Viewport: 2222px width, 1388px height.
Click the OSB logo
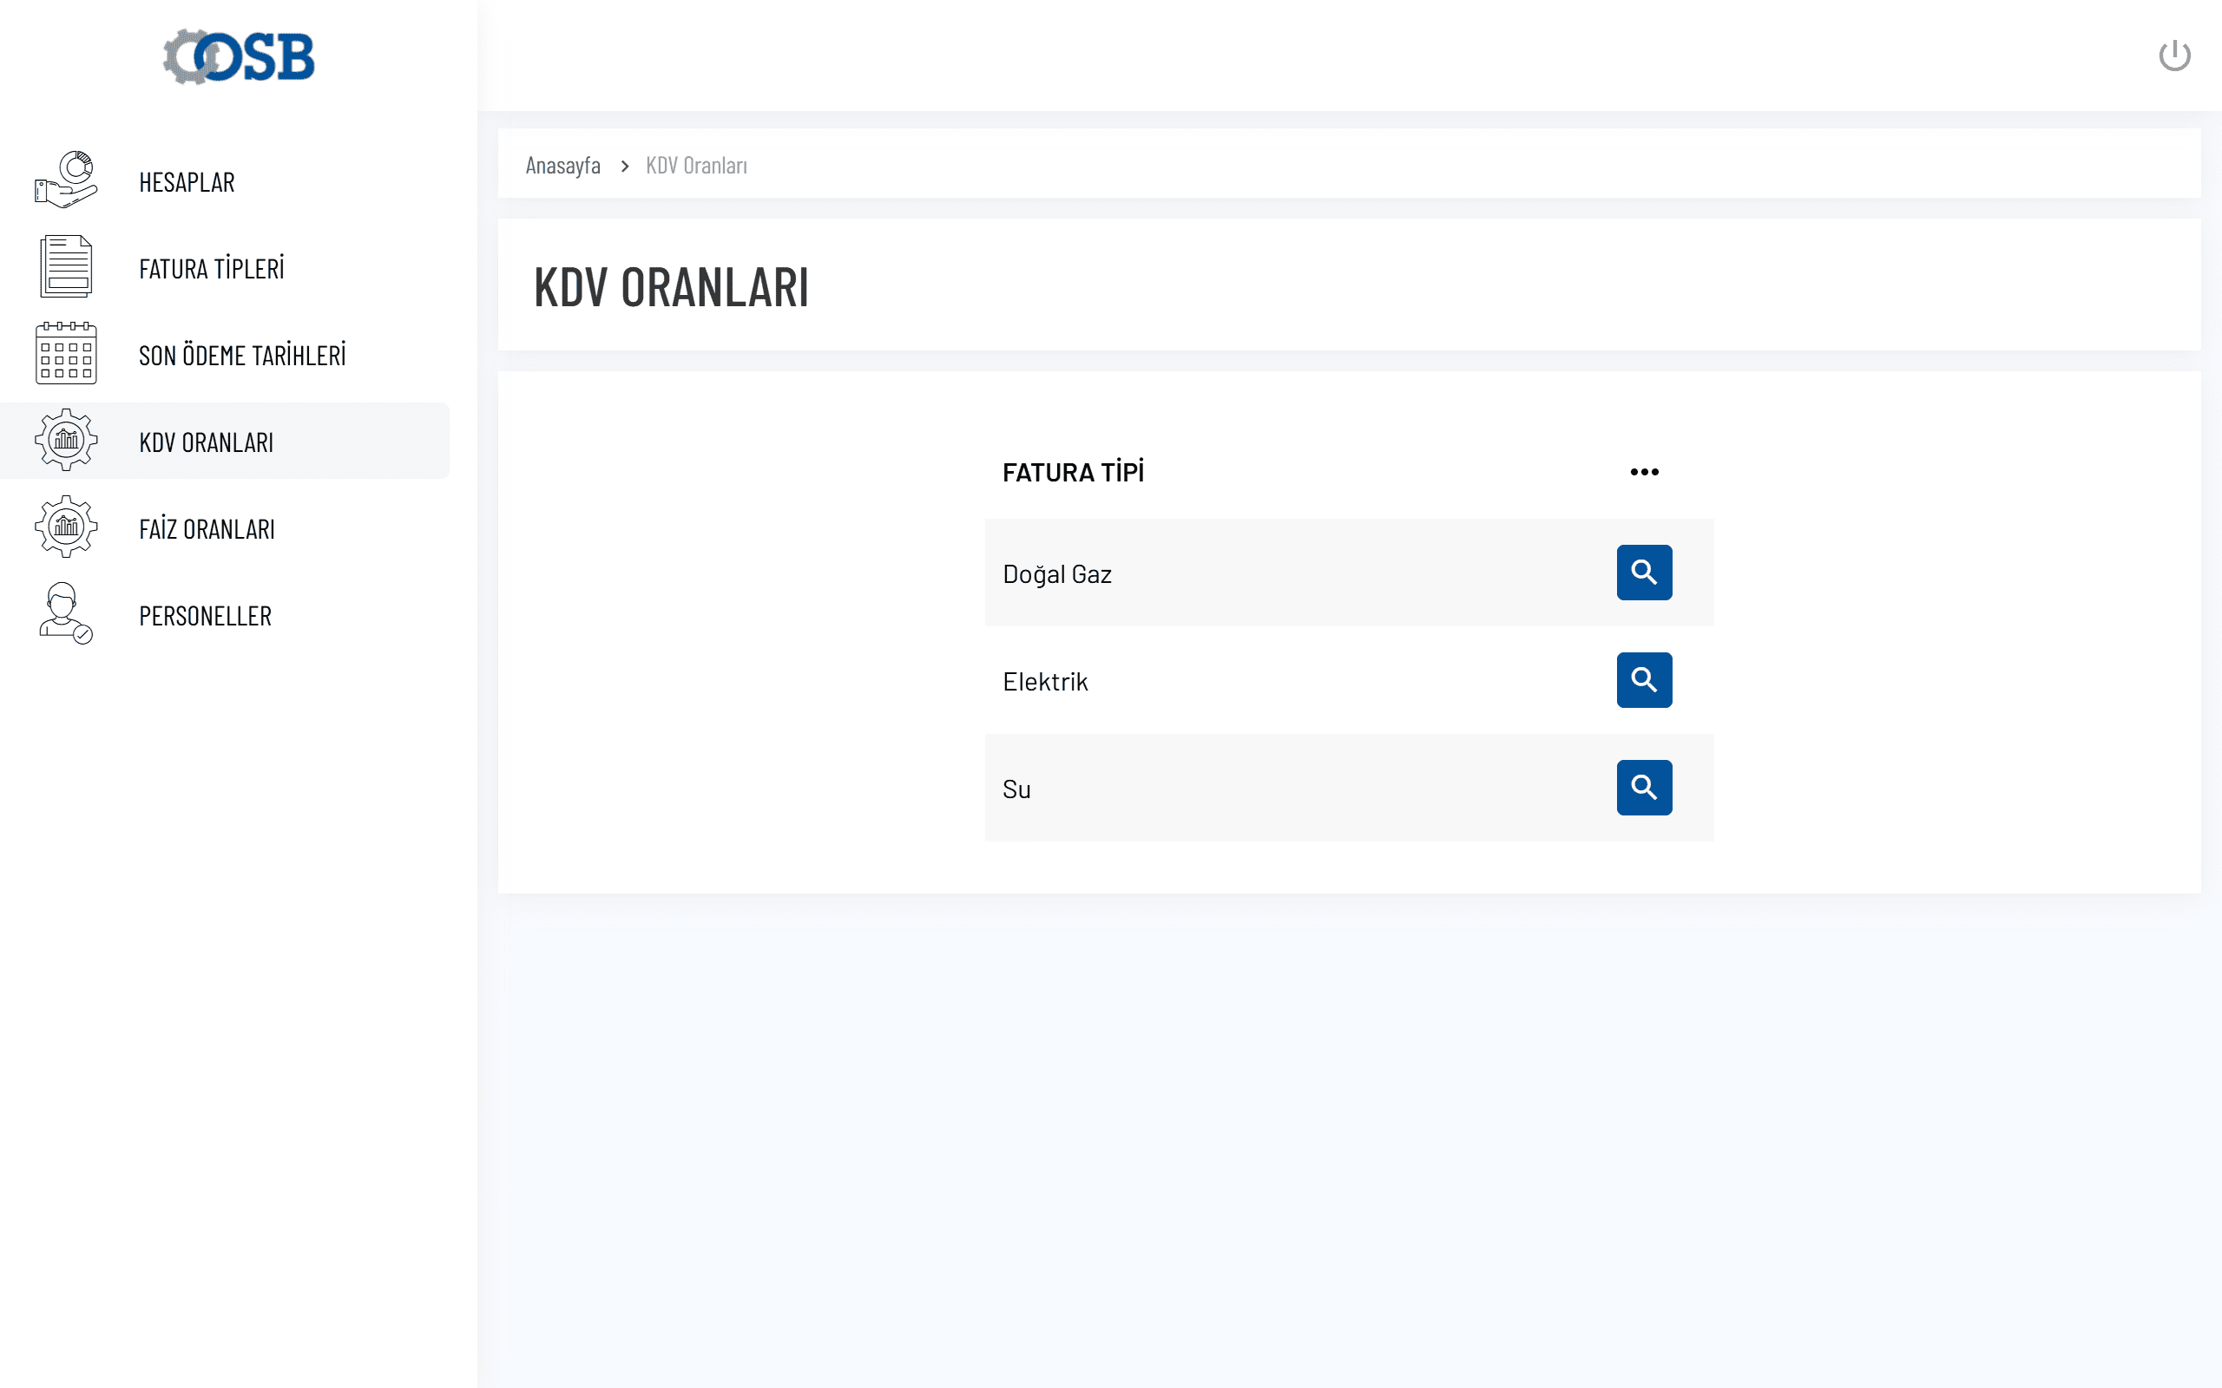[x=239, y=57]
